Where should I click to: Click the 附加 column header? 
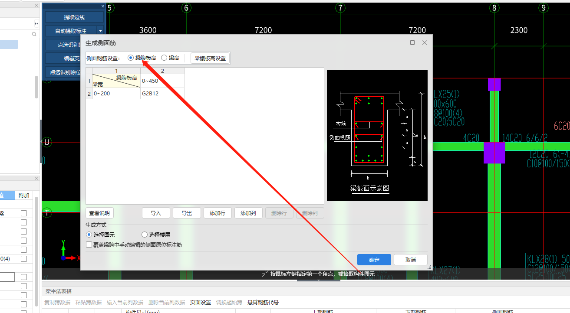[x=24, y=196]
